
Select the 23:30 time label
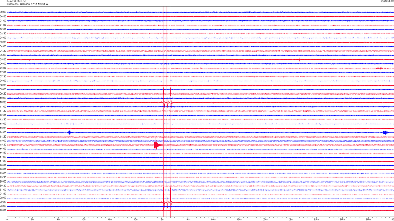tap(3, 210)
